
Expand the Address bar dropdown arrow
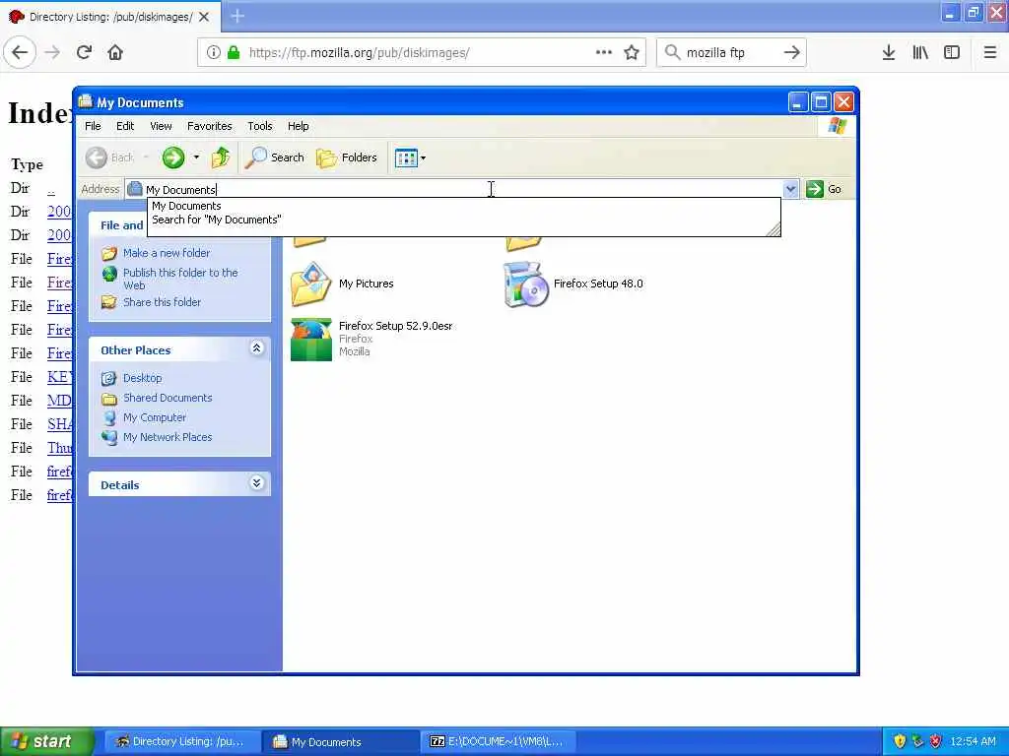(x=790, y=189)
